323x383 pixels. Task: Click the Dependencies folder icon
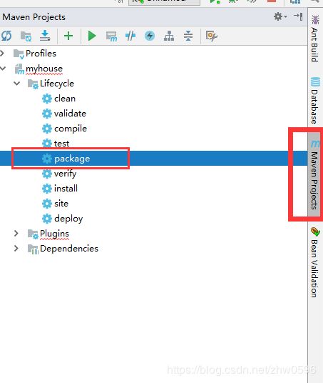tap(33, 249)
